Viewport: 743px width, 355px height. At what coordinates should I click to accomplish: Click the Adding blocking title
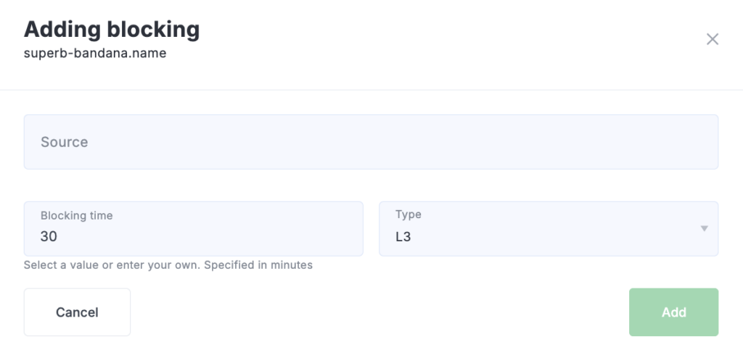click(x=112, y=30)
